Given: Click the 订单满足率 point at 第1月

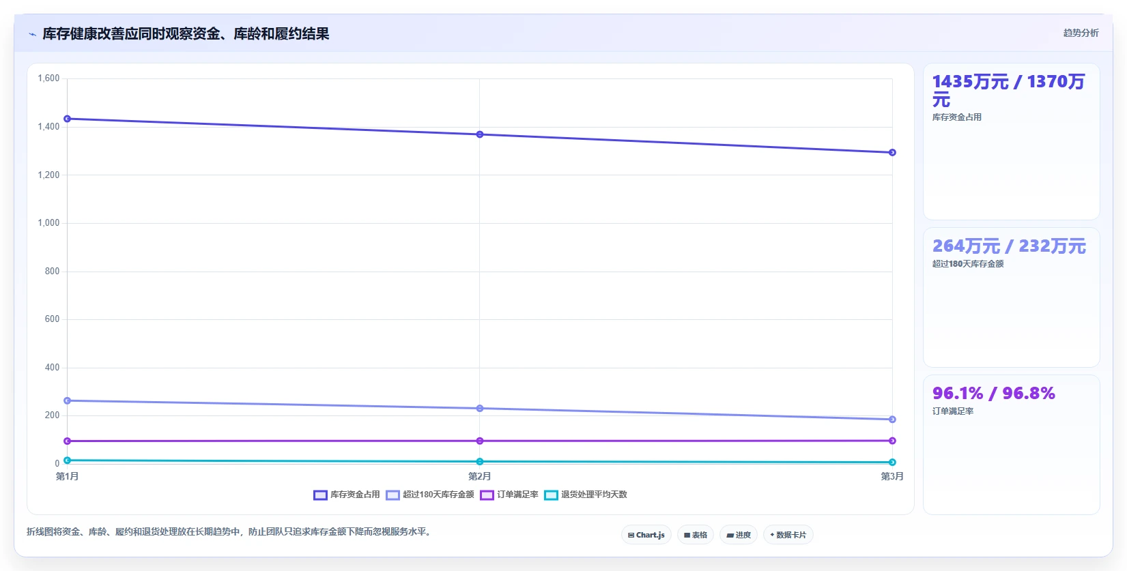Looking at the screenshot, I should (x=67, y=441).
